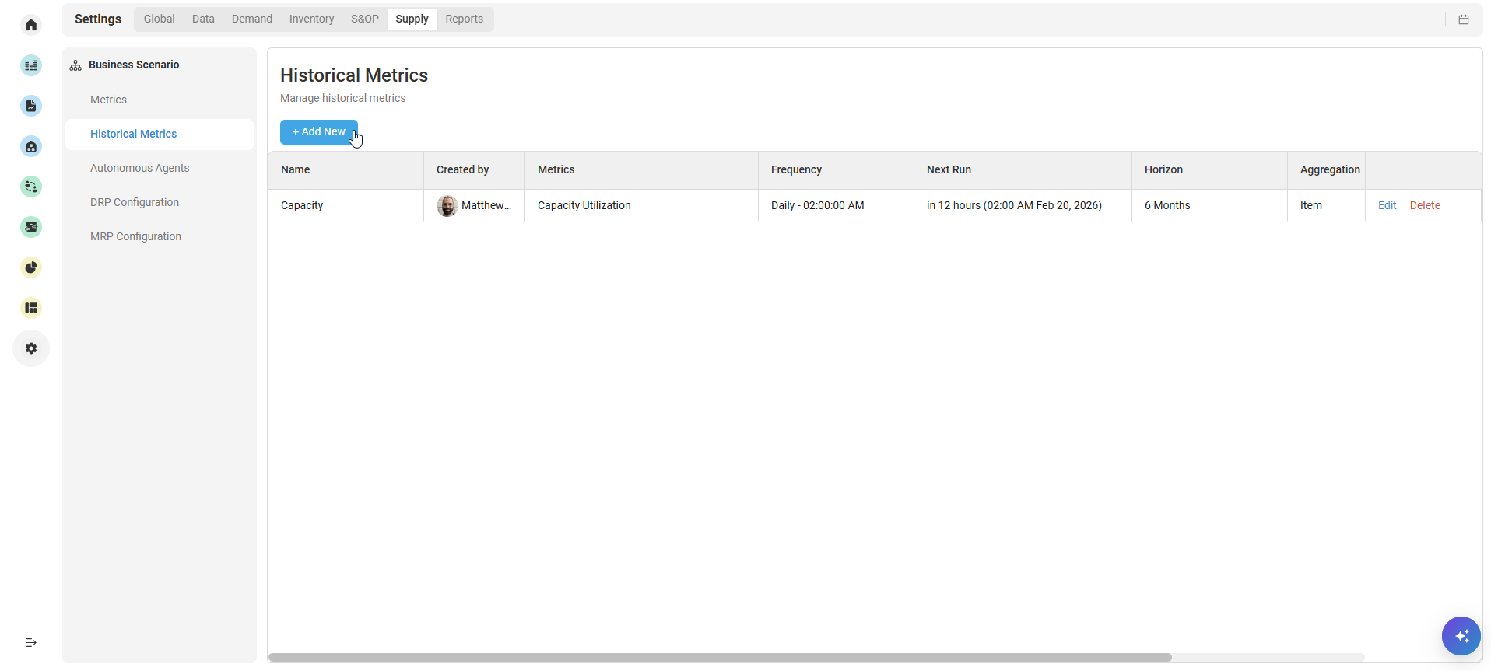1491x671 pixels.
Task: Edit the Capacity historical metric
Action: click(x=1387, y=205)
